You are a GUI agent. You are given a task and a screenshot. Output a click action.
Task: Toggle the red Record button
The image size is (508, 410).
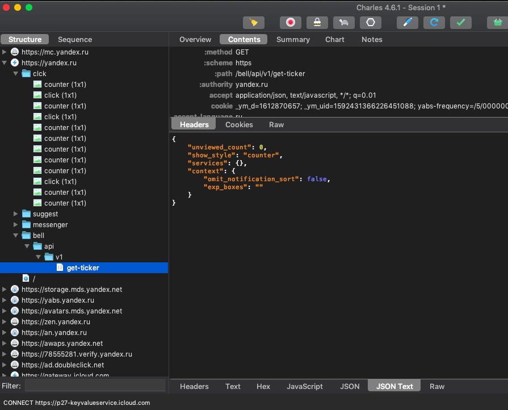[x=290, y=22]
